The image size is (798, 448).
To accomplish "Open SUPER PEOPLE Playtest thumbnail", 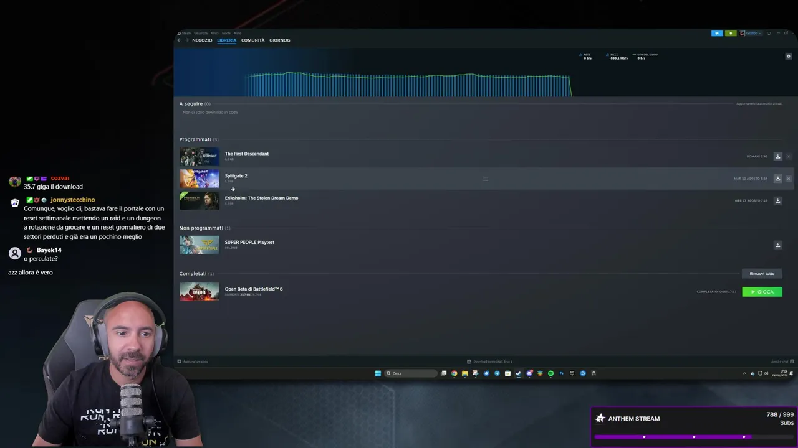I will click(199, 245).
